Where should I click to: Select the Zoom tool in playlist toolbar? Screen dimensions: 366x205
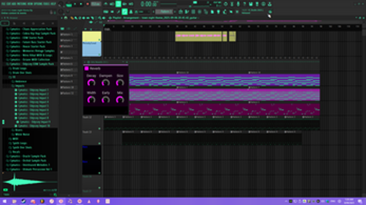(100, 18)
